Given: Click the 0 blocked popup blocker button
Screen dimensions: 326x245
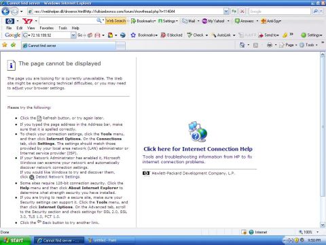Looking at the screenshot, I should [x=171, y=35].
